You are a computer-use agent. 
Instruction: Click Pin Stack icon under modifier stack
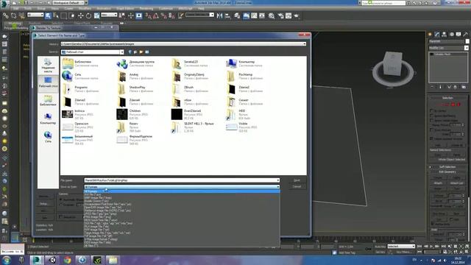(x=432, y=87)
